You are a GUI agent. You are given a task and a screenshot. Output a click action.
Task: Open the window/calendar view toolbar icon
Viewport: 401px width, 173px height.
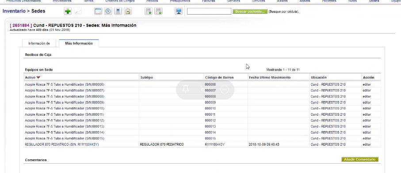click(98, 11)
